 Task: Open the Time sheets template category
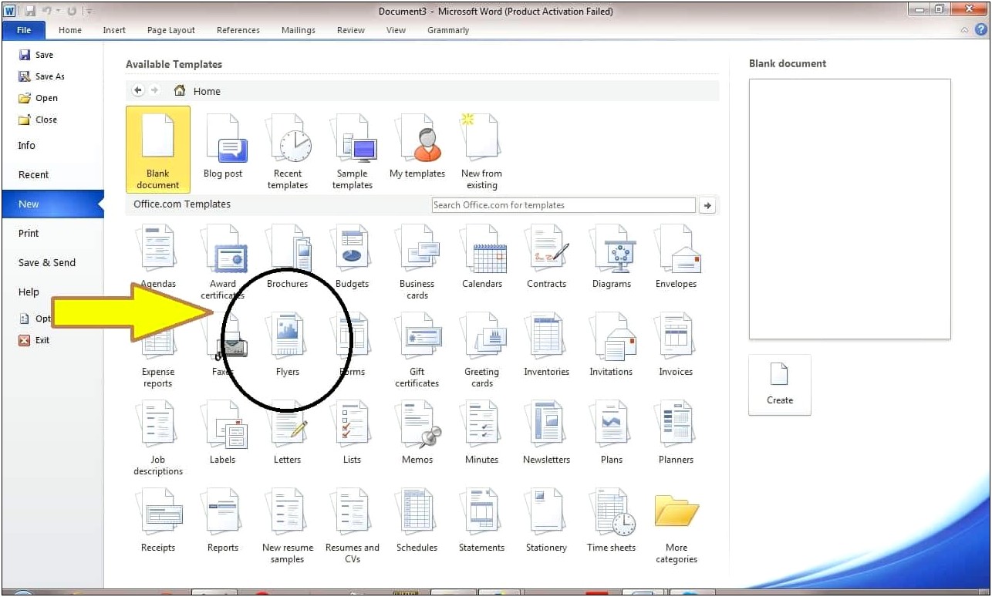click(611, 521)
